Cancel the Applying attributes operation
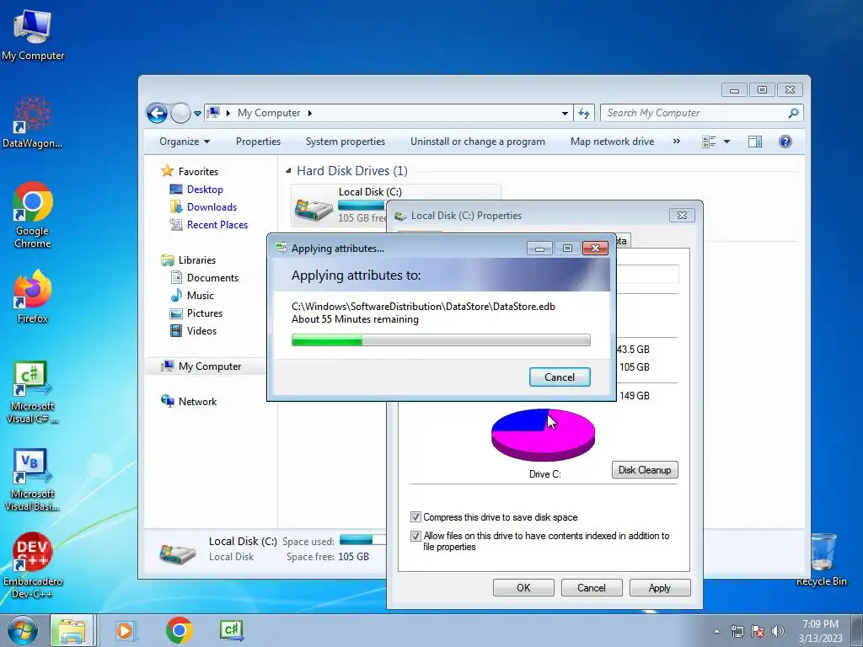This screenshot has height=647, width=863. 560,377
